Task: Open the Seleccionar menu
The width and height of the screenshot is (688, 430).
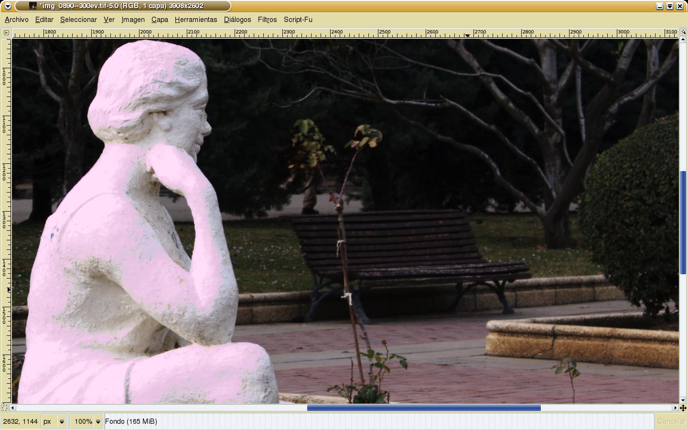Action: [x=78, y=20]
